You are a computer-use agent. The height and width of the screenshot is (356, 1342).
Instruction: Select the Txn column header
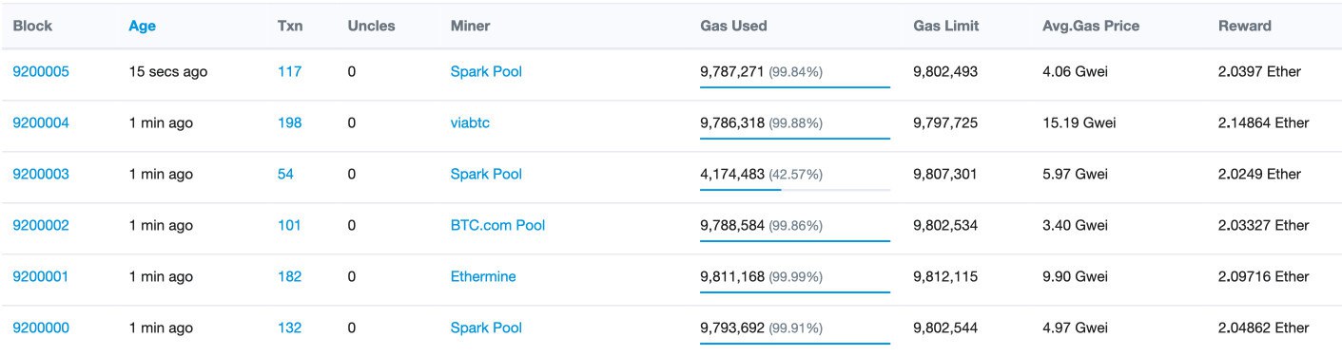coord(289,26)
